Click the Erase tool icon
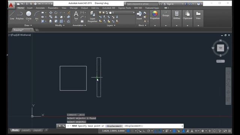240x135 pixels. [x=69, y=13]
